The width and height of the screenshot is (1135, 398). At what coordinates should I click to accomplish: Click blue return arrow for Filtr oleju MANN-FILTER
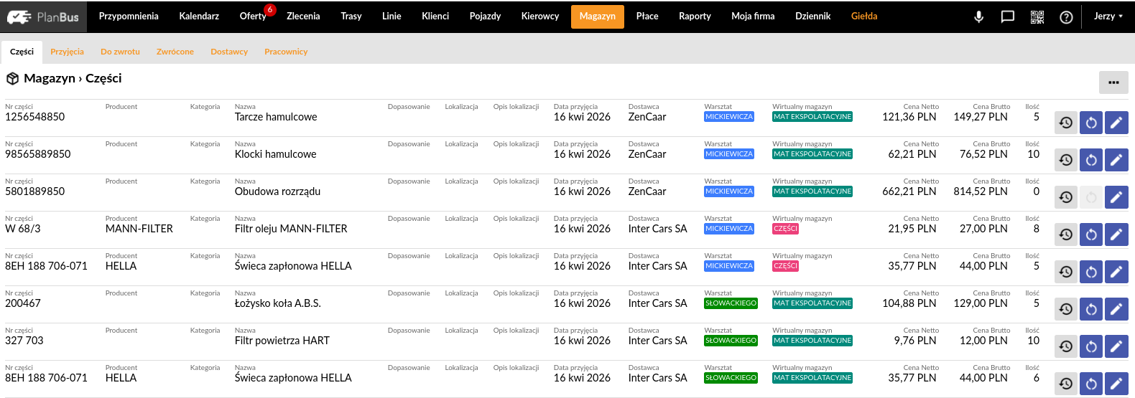[x=1091, y=234]
